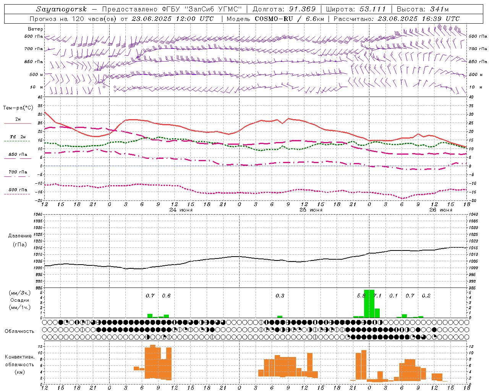The width and height of the screenshot is (489, 391).
Task: Select the Давление pressure panel label
Action: point(20,236)
